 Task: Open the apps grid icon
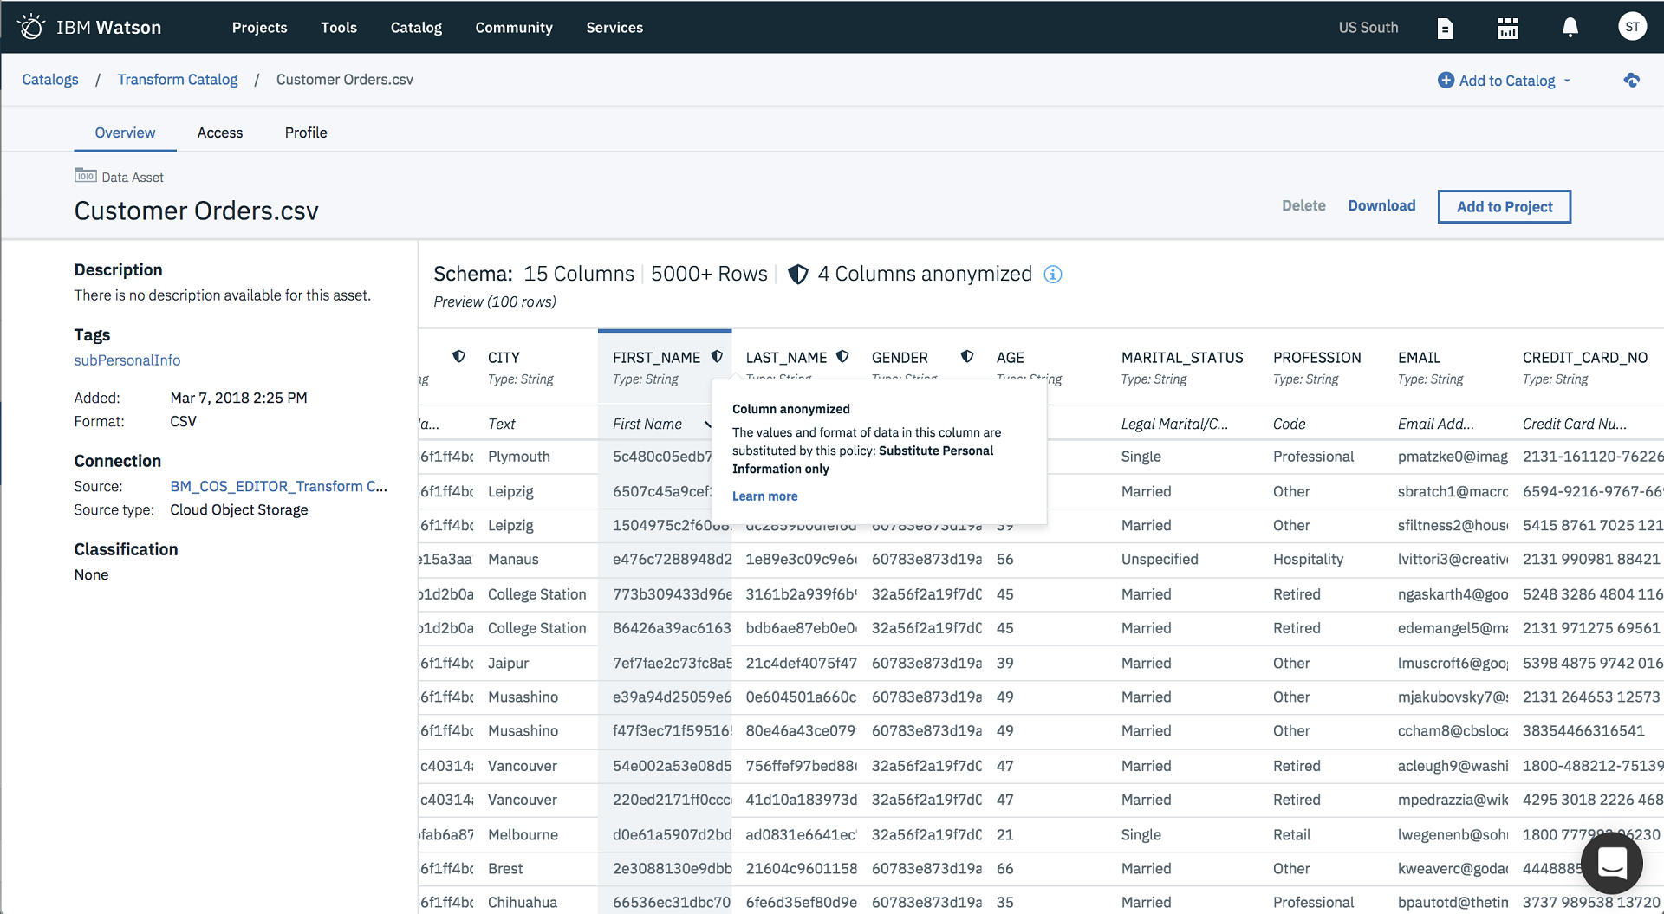(1508, 27)
